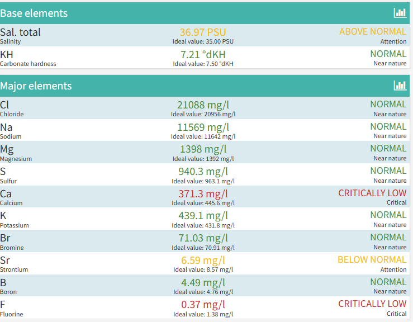Click the NORMAL status in Boron row
413x322 pixels.
388,282
